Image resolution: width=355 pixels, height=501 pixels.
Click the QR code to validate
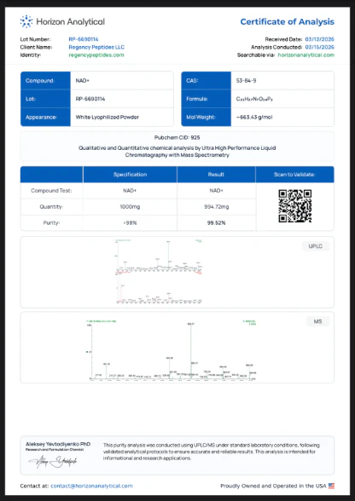click(294, 206)
